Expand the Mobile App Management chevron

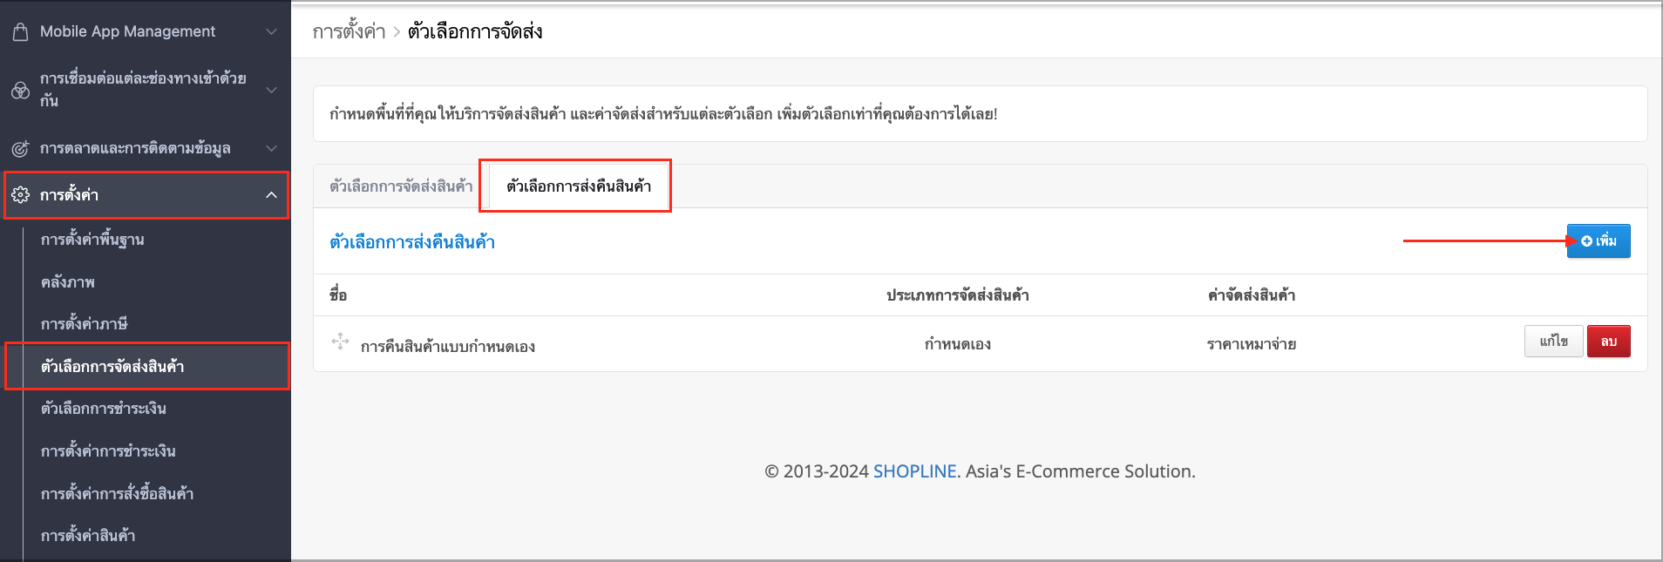pos(271,31)
